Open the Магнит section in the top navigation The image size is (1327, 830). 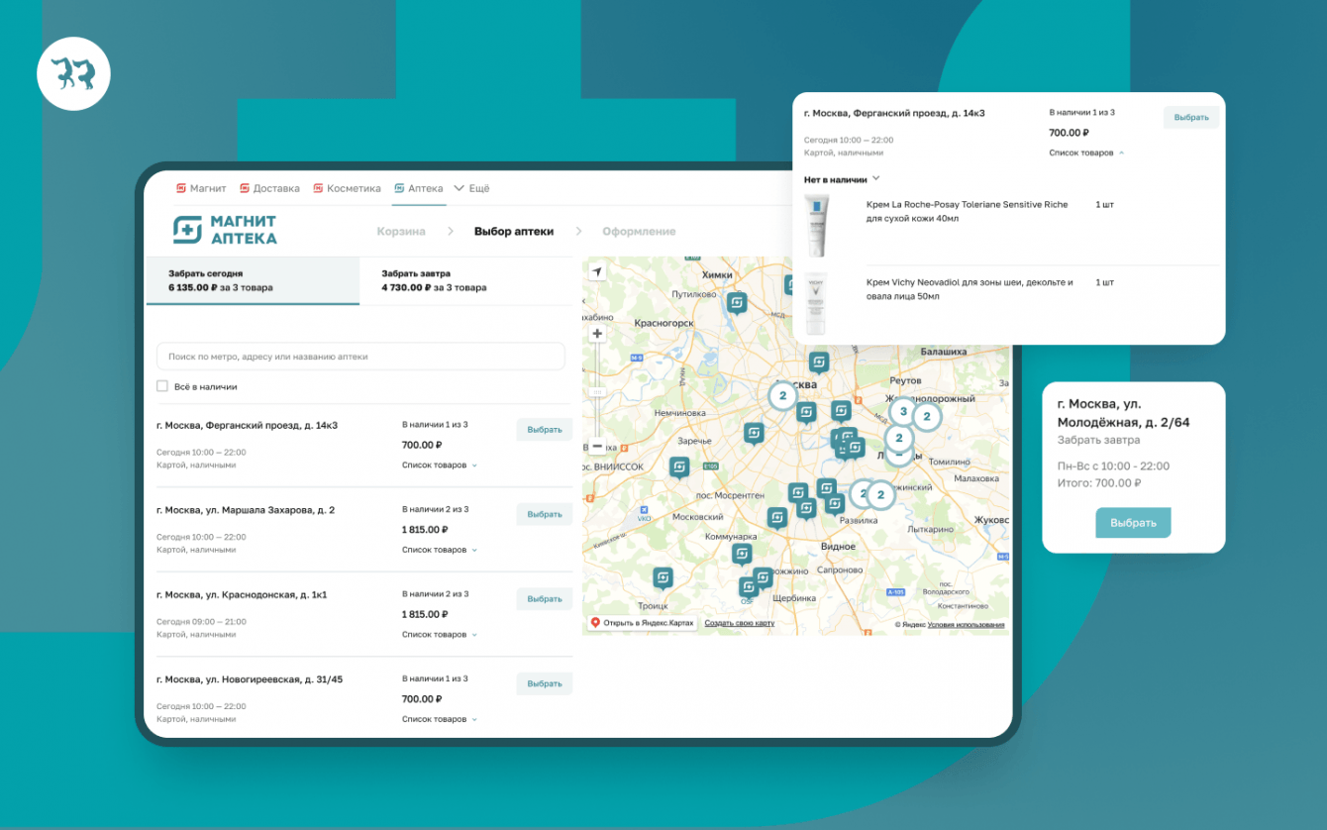click(x=201, y=188)
